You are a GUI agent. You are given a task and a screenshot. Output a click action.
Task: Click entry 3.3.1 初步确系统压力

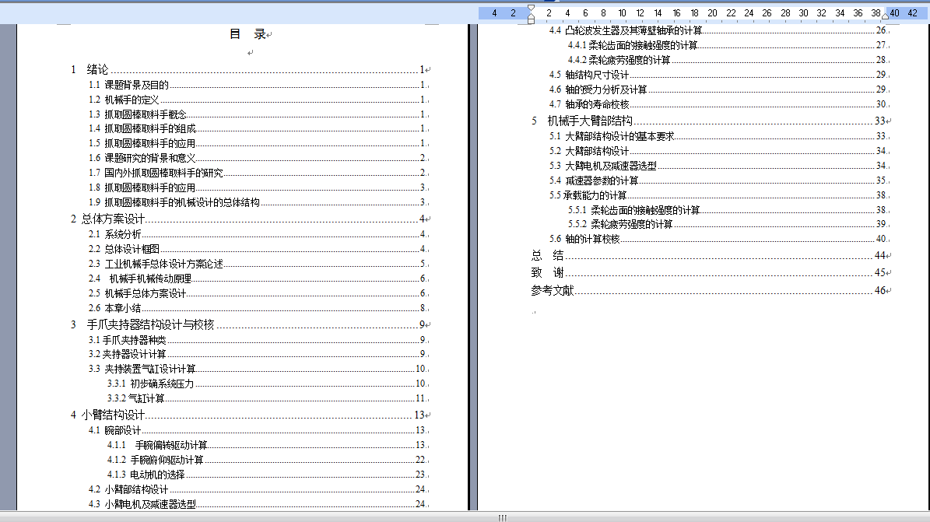click(267, 384)
